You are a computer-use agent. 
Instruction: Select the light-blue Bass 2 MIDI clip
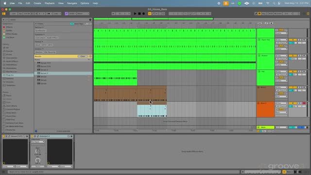click(x=152, y=111)
